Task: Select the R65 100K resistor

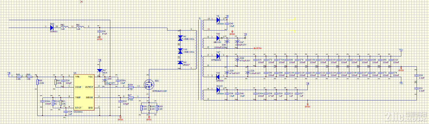Action: click(55, 82)
